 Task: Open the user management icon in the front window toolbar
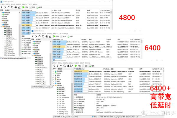click(x=68, y=66)
